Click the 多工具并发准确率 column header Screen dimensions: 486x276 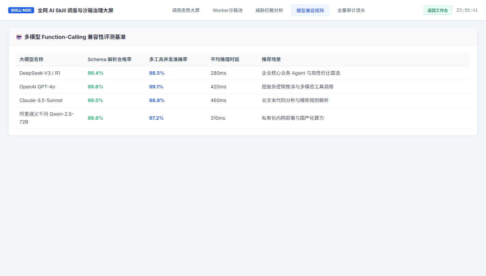click(x=168, y=59)
